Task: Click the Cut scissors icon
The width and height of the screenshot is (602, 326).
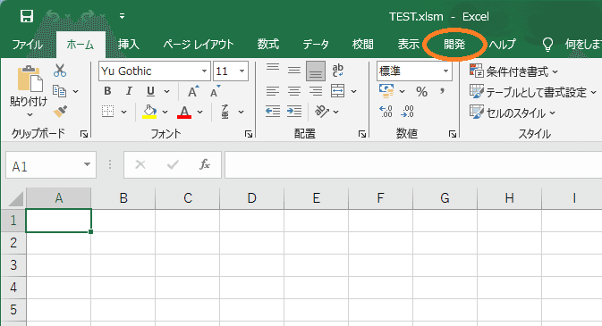Action: (60, 71)
